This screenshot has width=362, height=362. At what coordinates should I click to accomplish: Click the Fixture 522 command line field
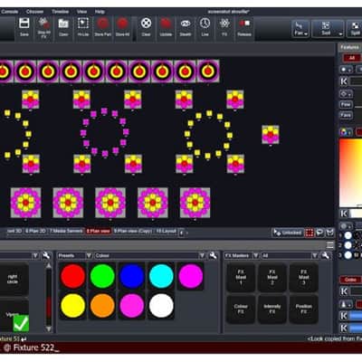[181, 348]
